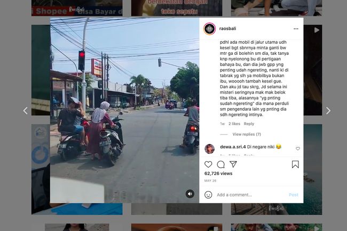Click the Post comment button
The height and width of the screenshot is (231, 347).
pyautogui.click(x=294, y=195)
